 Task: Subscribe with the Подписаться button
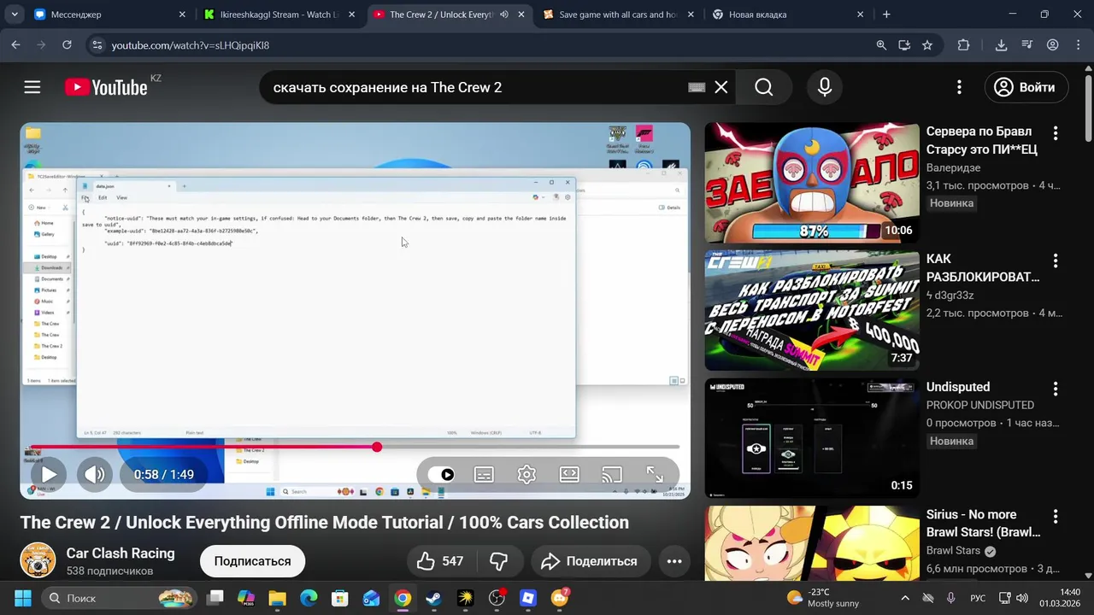tap(252, 561)
